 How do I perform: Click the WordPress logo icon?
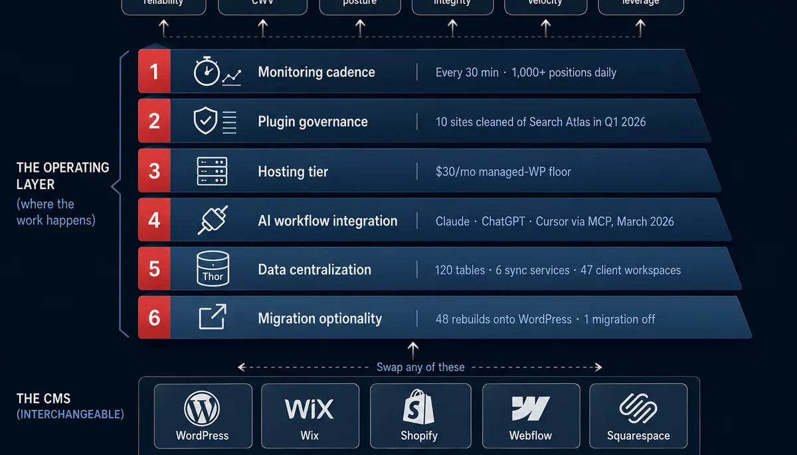(x=202, y=409)
